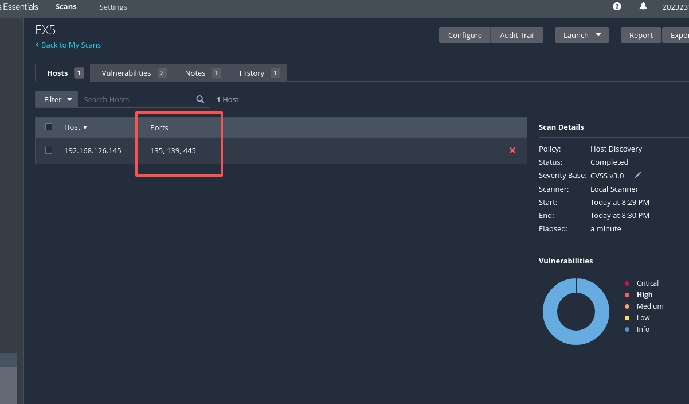Viewport: 689px width, 404px height.
Task: Click the Start time Today at 8:29 PM
Action: pos(620,202)
